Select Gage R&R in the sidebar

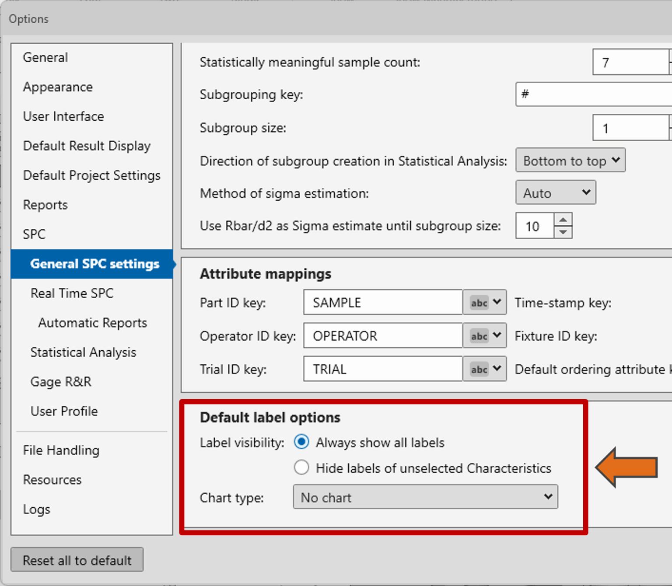pos(61,381)
